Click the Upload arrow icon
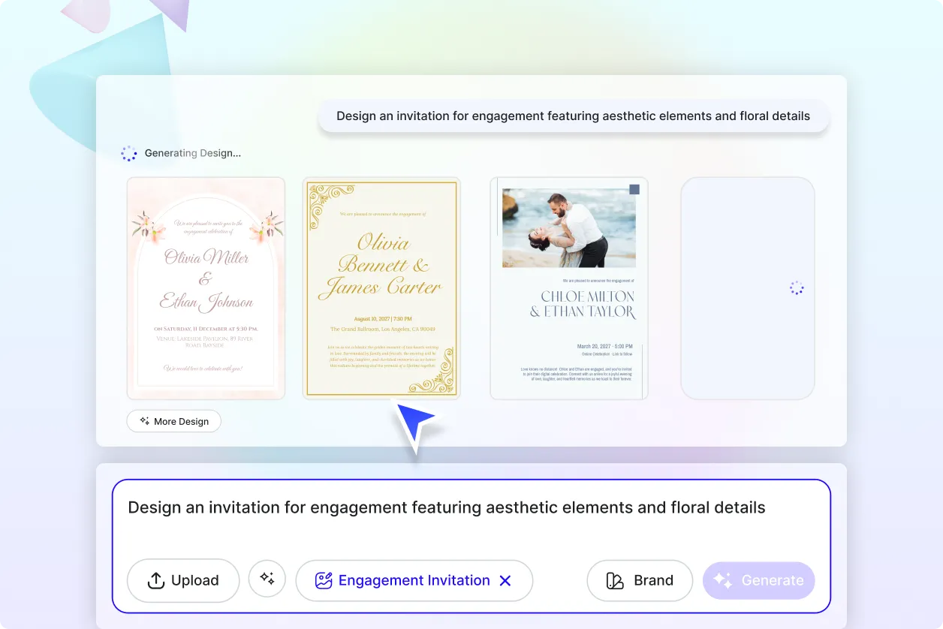The width and height of the screenshot is (943, 629). click(155, 579)
